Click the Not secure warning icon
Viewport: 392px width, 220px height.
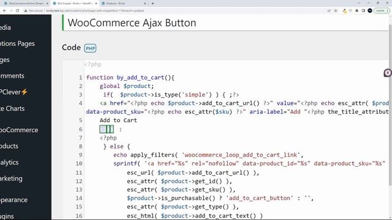tap(26, 11)
